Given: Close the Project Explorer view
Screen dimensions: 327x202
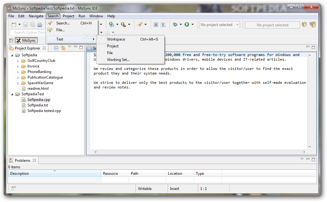Looking at the screenshot, I should pos(44,48).
